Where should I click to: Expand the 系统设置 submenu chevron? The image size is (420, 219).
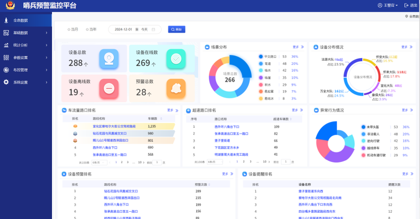click(x=47, y=82)
